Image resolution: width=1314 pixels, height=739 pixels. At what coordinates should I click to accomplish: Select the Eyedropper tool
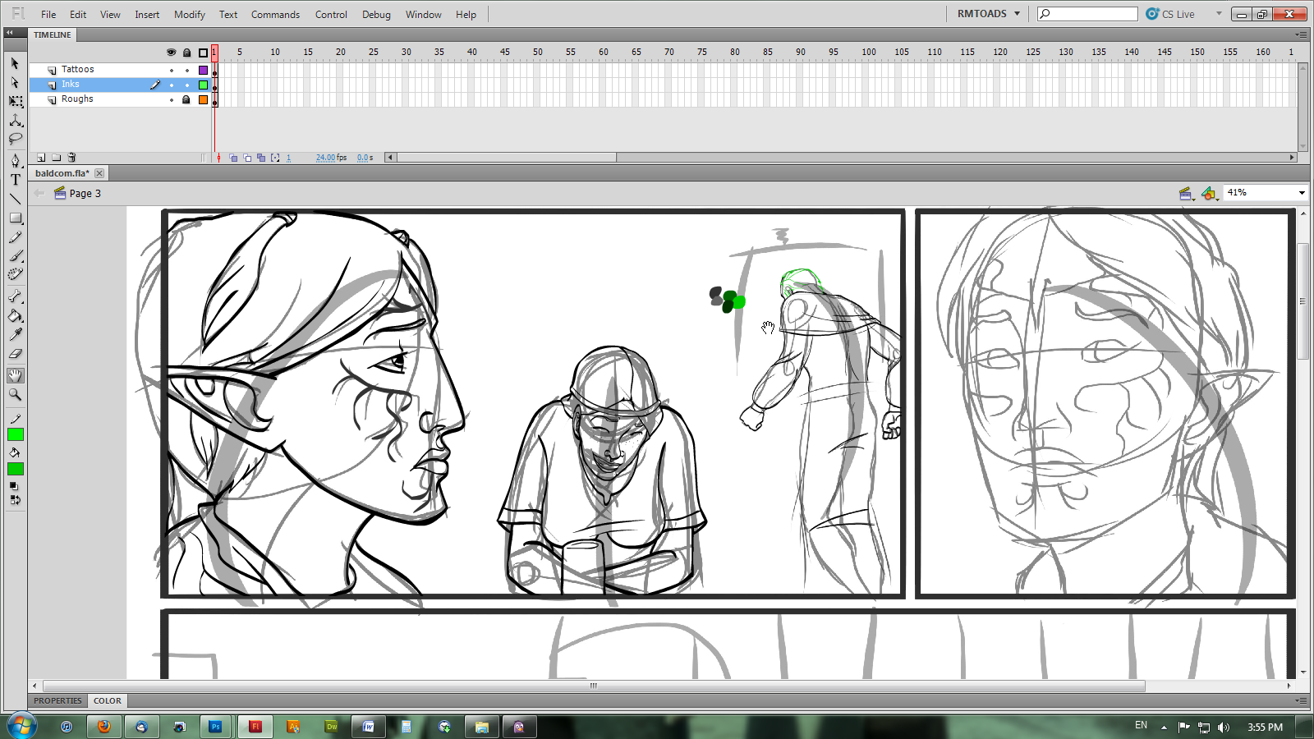[16, 335]
